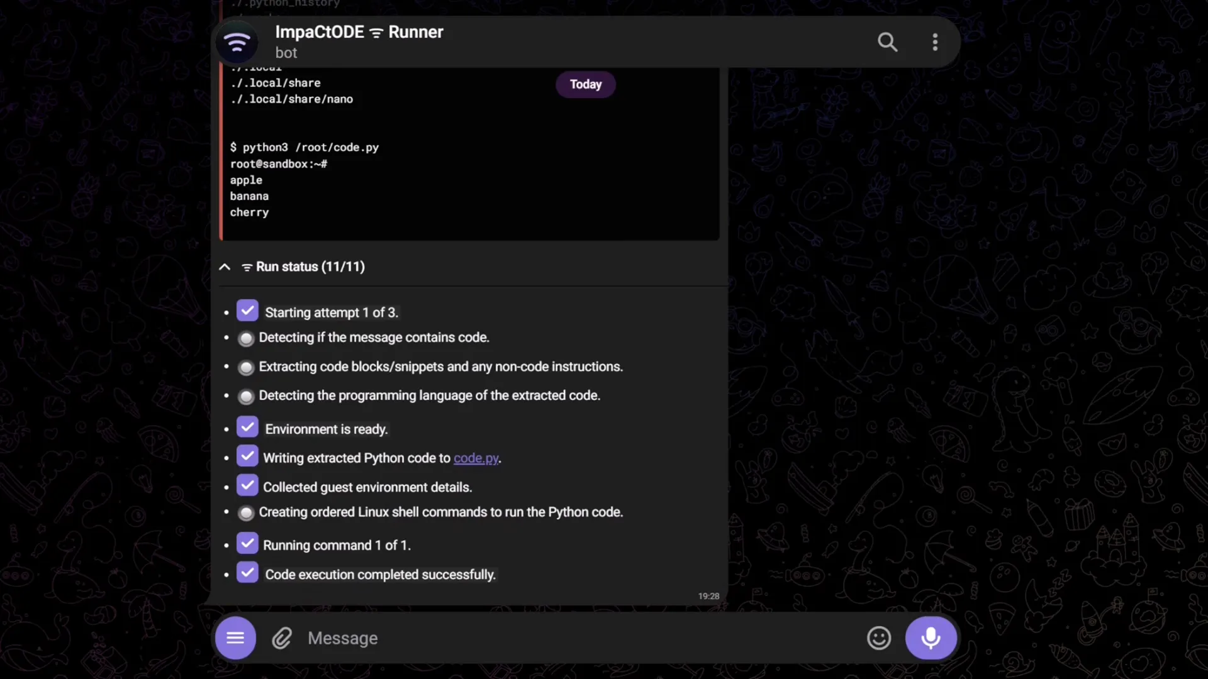Screen dimensions: 1208x679
Task: Click 'Code execution completed successfully.' text
Action: point(380,575)
